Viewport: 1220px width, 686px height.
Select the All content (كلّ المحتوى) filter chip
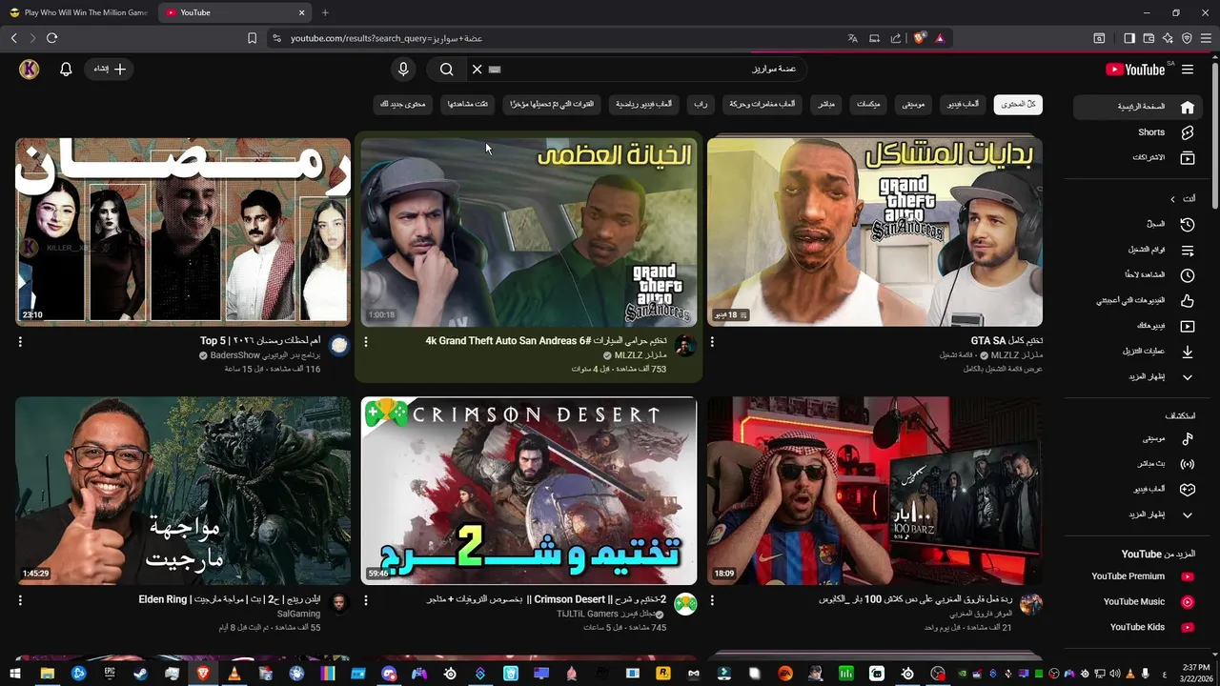point(1018,104)
